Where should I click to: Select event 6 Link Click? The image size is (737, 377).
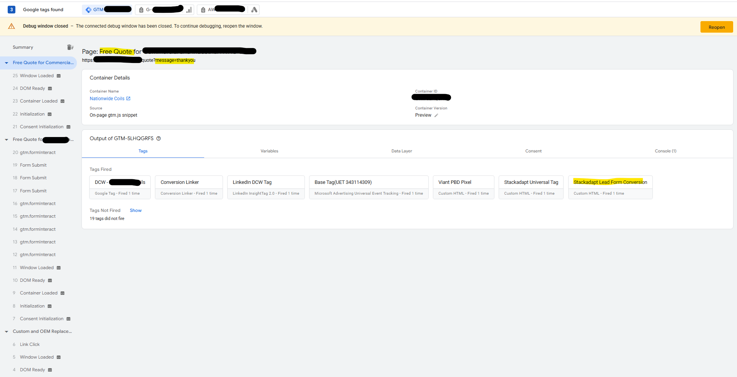tap(30, 344)
